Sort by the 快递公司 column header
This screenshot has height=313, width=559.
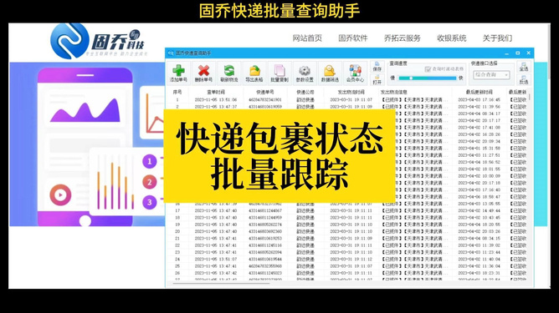click(305, 92)
